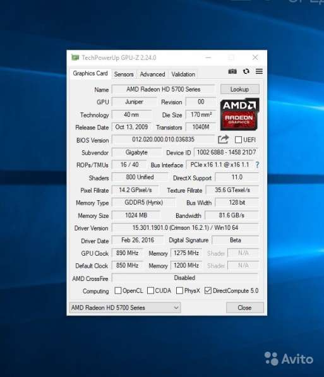Click the Revision field showing 00
This screenshot has height=377, width=324.
coord(201,102)
